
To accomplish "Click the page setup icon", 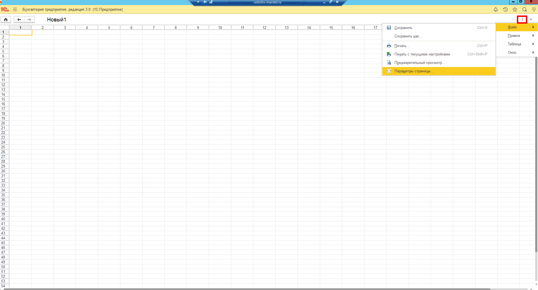I will coord(389,71).
